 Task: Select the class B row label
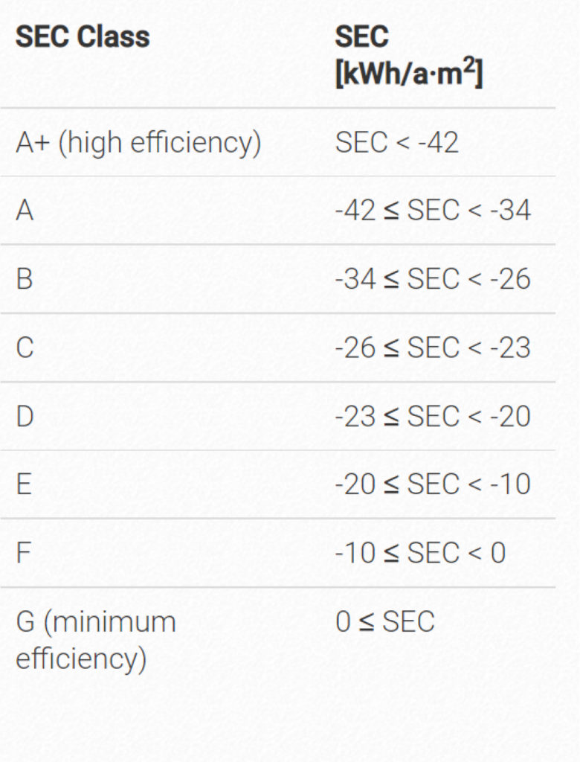click(x=25, y=279)
